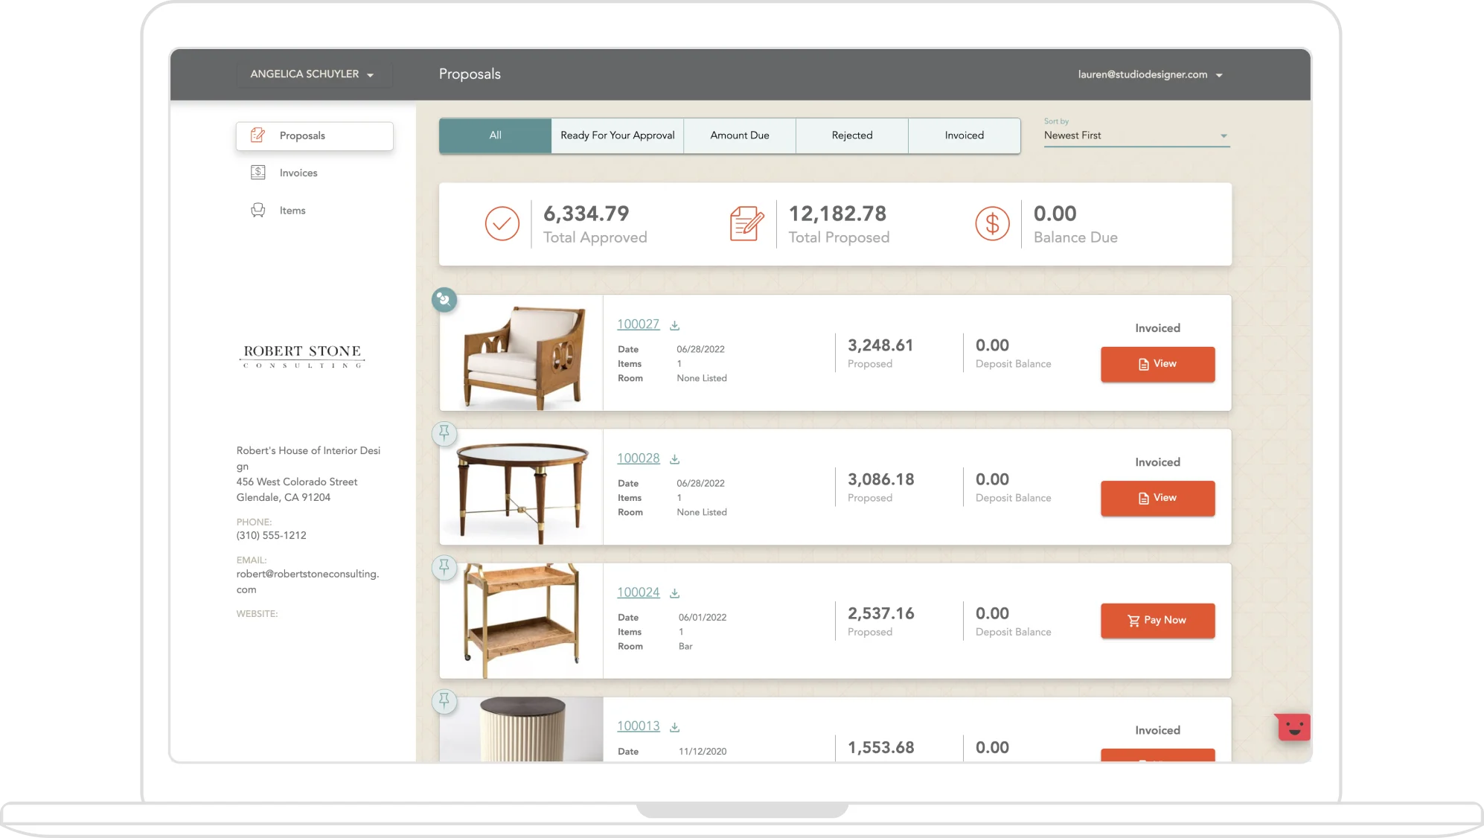Click the dollar-sign icon beside Balance Due
The height and width of the screenshot is (838, 1484).
[x=991, y=223]
